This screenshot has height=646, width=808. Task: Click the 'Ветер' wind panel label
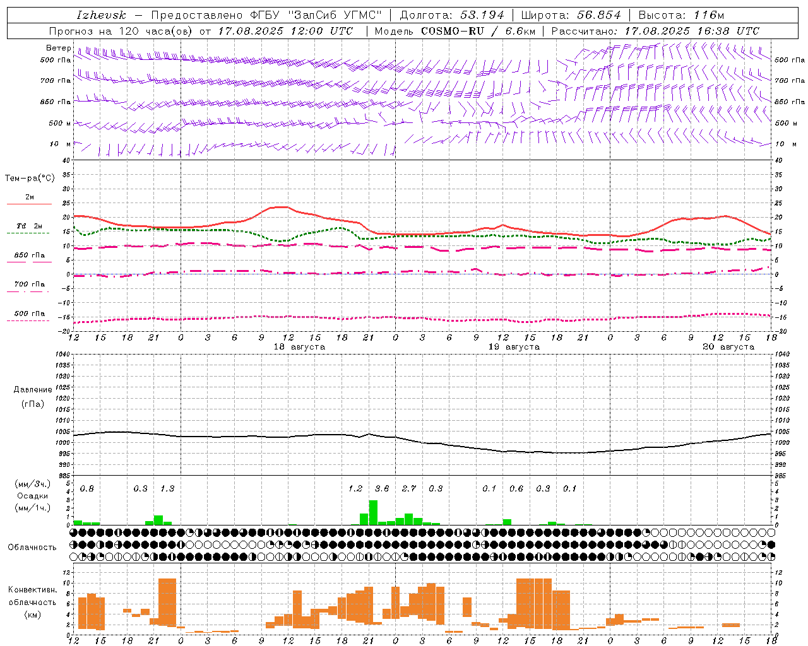tap(58, 48)
